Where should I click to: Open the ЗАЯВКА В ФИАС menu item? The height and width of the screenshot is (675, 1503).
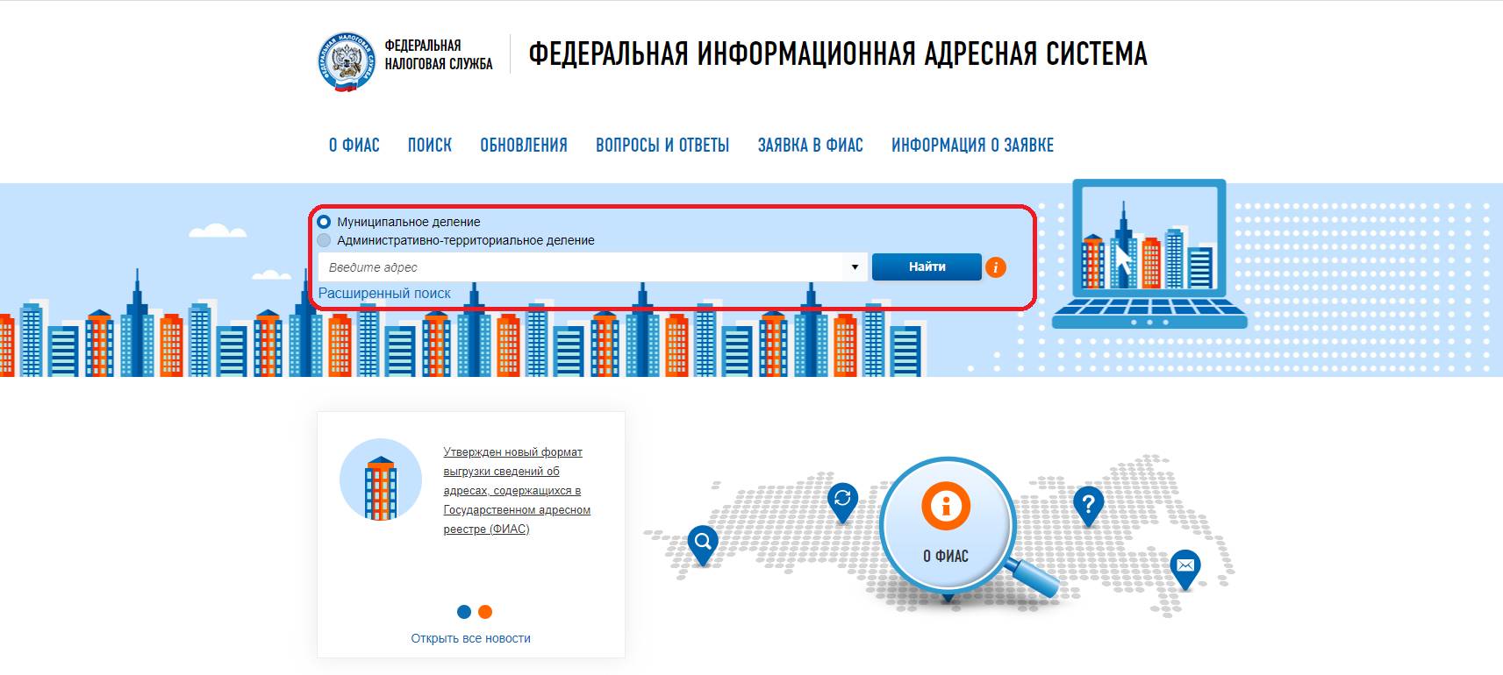coord(811,146)
